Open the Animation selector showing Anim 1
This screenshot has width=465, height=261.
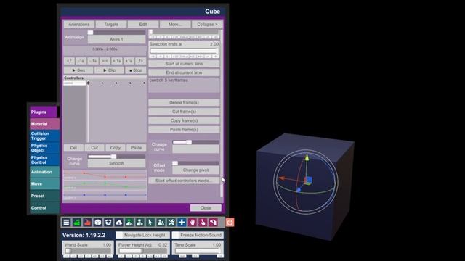(x=116, y=39)
